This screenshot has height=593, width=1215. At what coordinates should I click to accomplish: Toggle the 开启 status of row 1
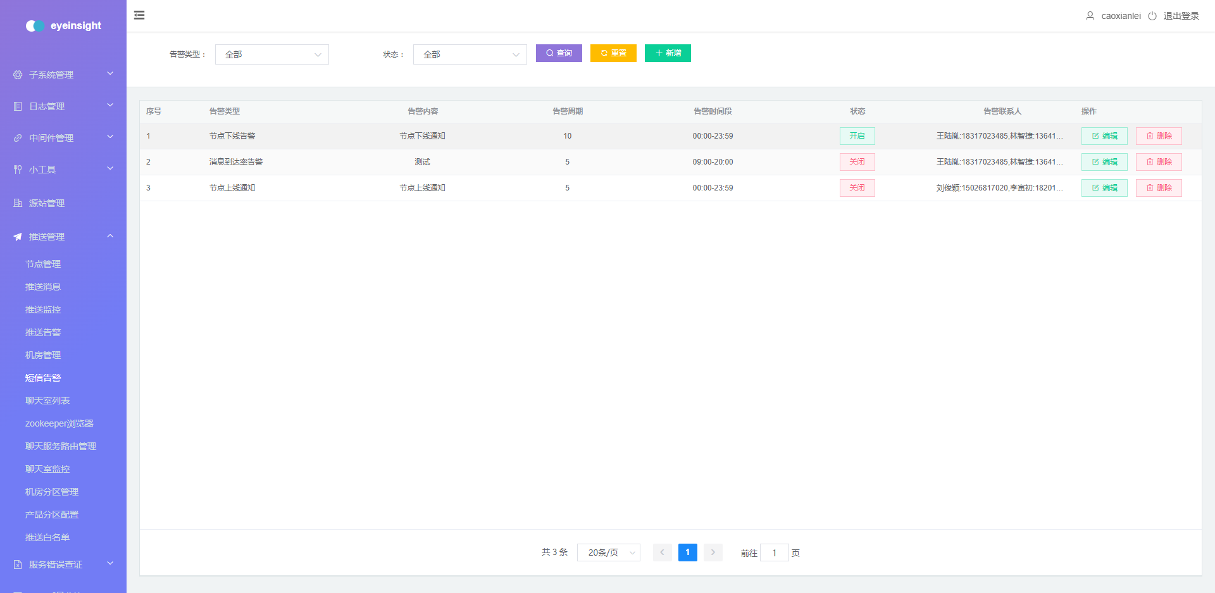(x=857, y=136)
